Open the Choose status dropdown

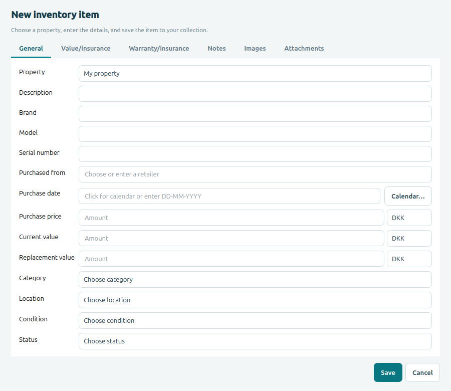[255, 341]
